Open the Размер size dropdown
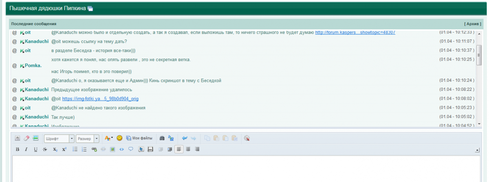The height and width of the screenshot is (182, 489). tap(88, 139)
